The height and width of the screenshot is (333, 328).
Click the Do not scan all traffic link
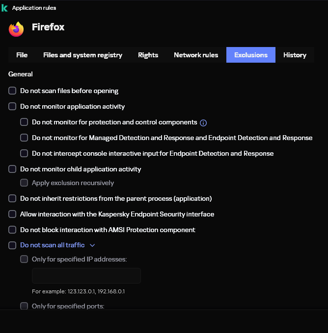(52, 245)
